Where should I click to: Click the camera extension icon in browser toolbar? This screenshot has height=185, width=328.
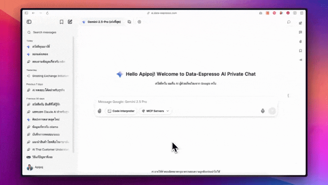[261, 13]
